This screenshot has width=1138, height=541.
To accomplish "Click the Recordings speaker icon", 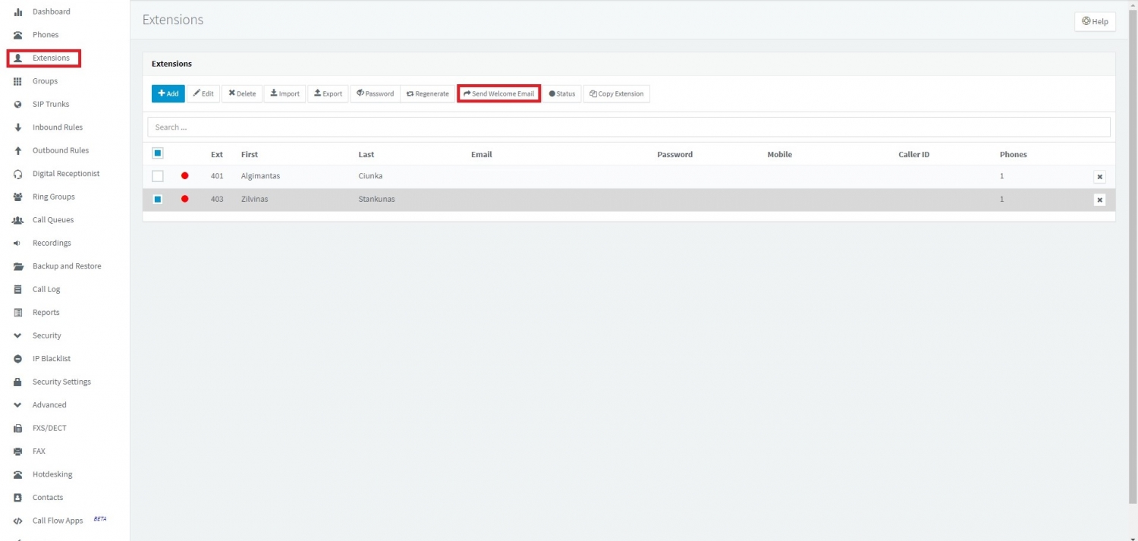I will (x=17, y=244).
